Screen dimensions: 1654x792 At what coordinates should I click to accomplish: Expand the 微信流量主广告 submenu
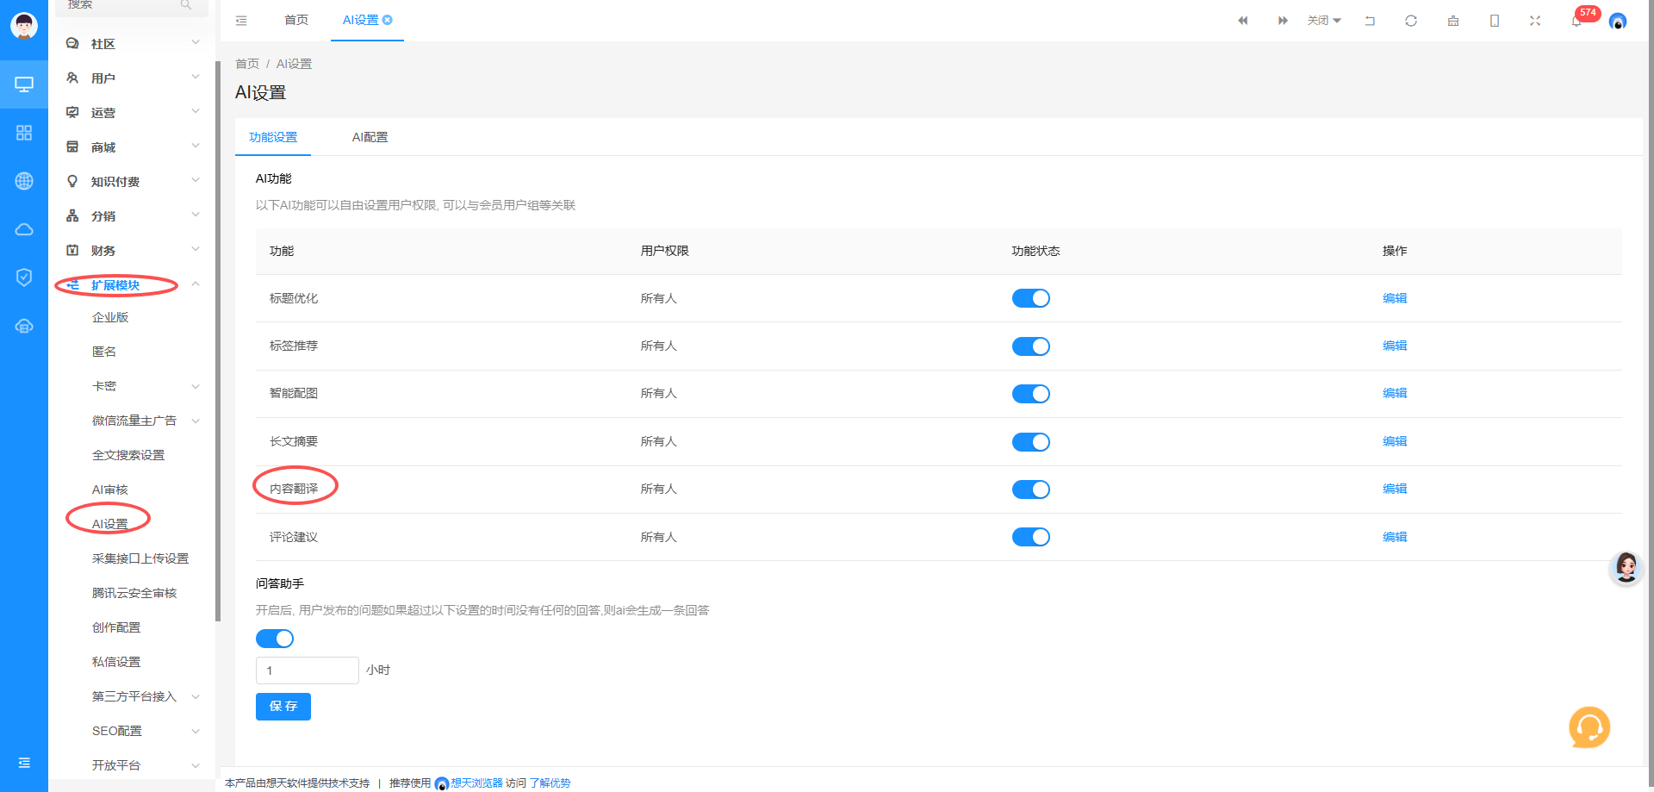pyautogui.click(x=132, y=421)
